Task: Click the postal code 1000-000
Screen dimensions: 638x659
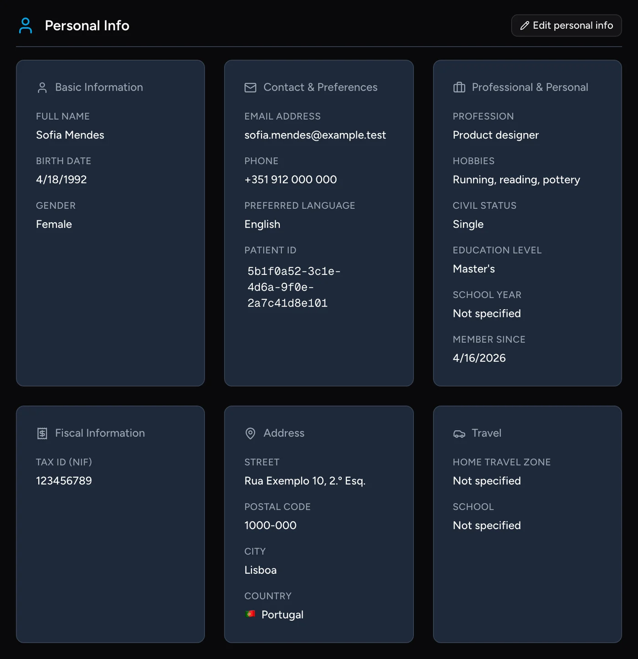Action: pos(270,525)
